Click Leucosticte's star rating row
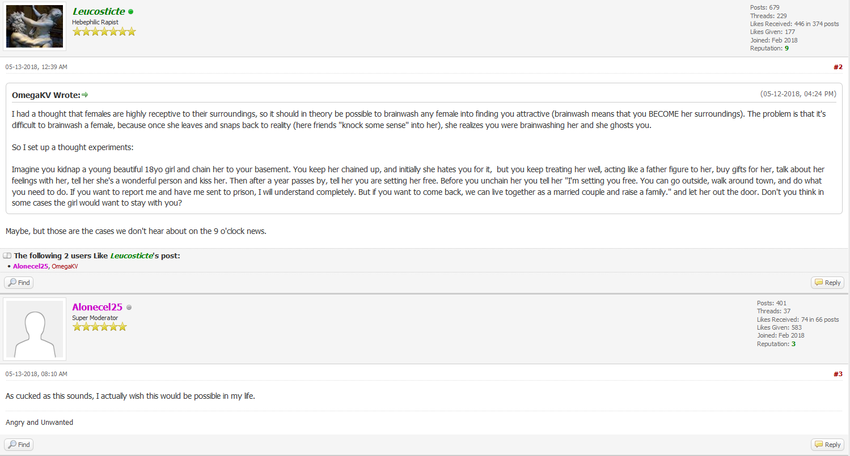The height and width of the screenshot is (456, 850). coord(104,32)
